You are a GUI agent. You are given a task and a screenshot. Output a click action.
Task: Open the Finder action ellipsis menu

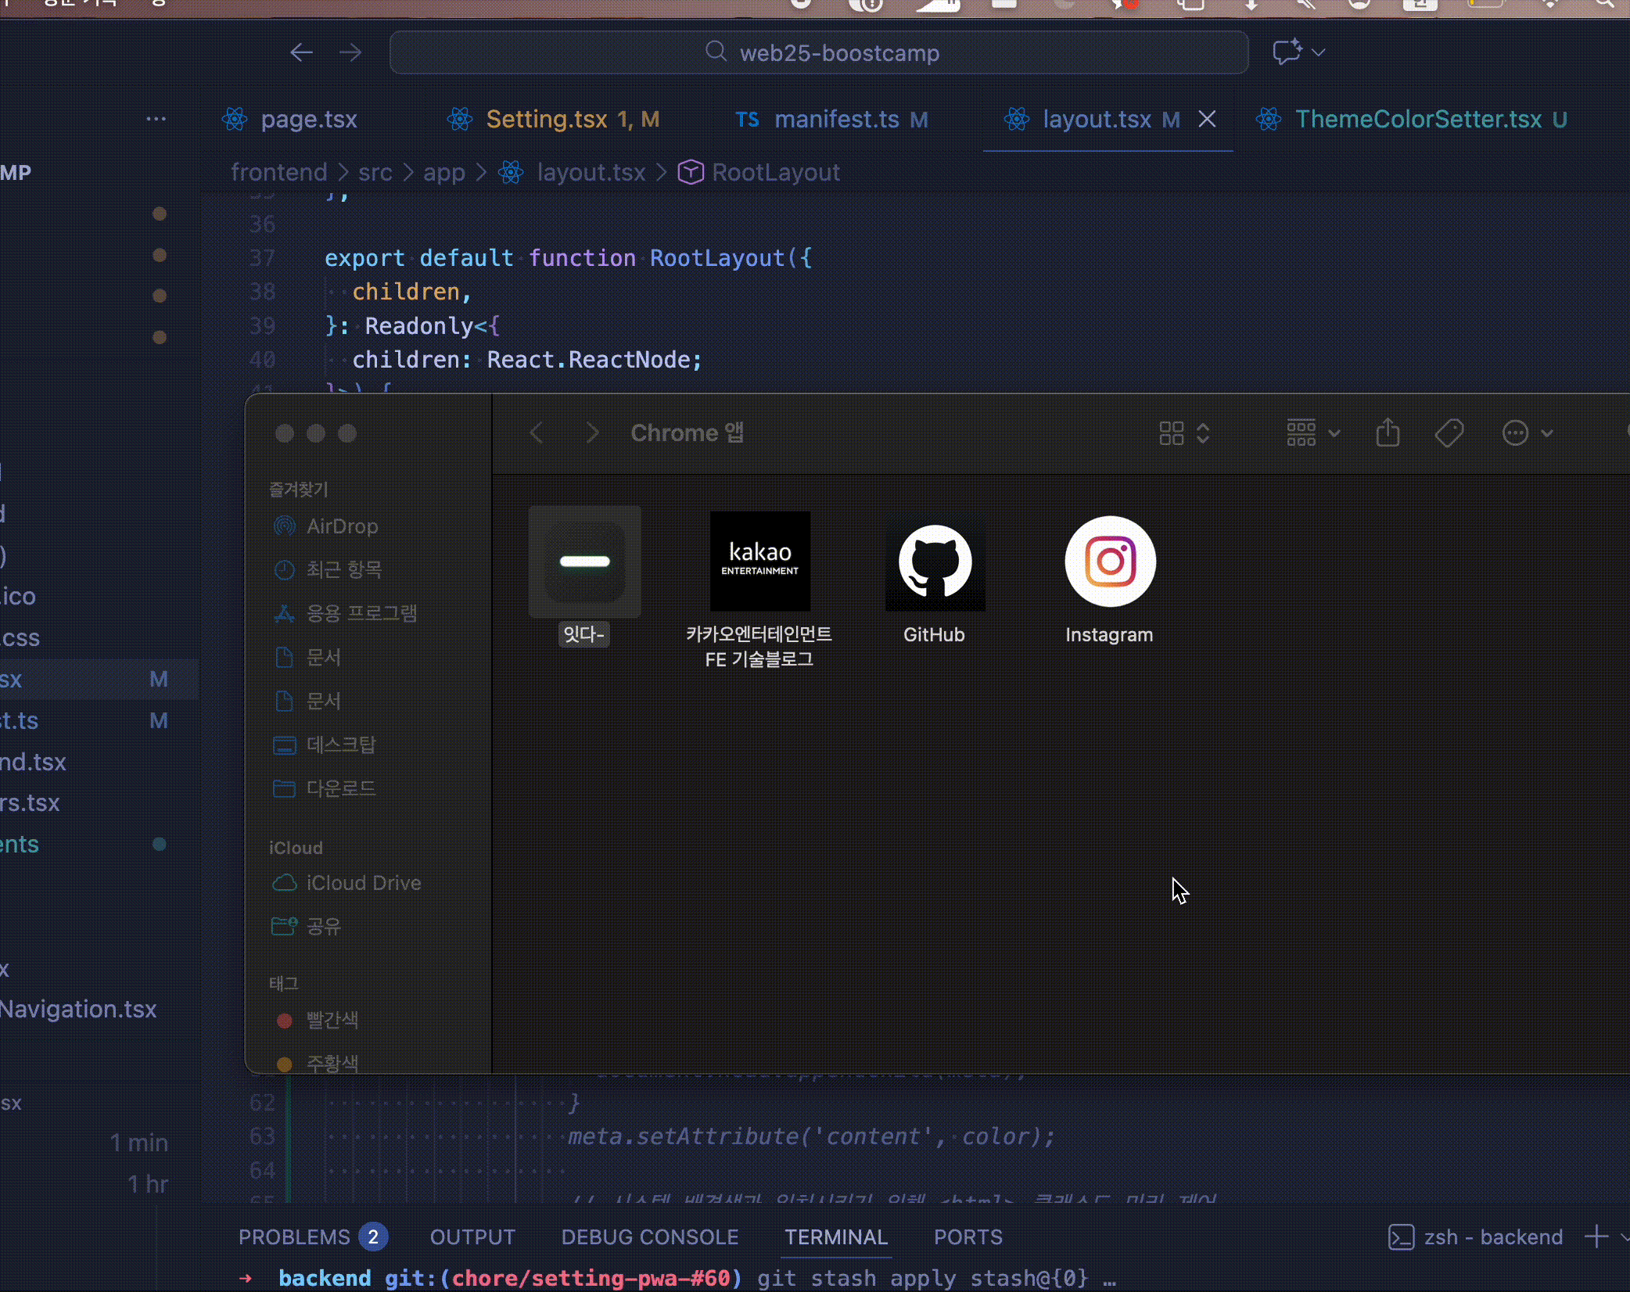1527,432
